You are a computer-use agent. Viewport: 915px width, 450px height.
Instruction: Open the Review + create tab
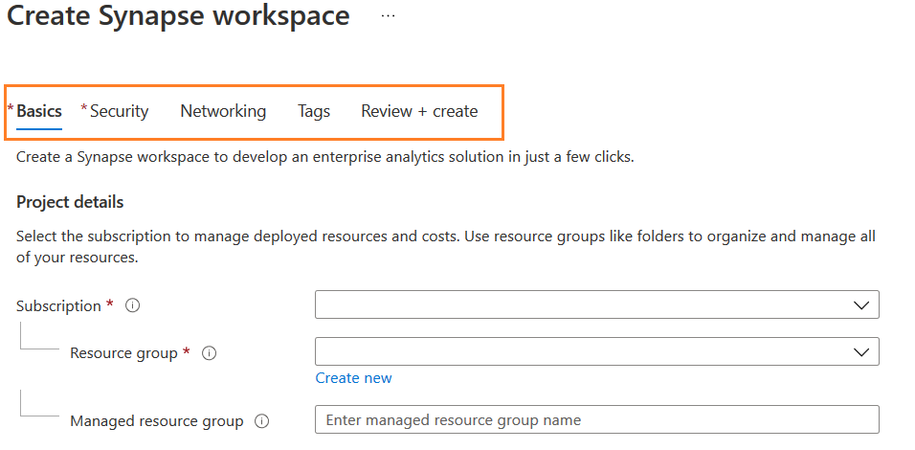tap(419, 111)
